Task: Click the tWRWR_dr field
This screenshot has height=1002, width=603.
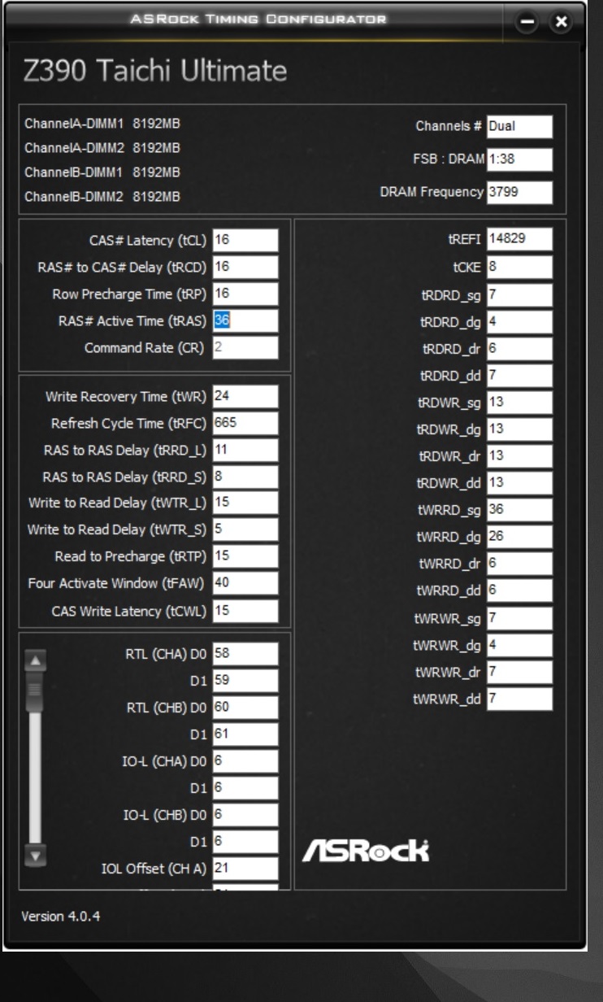Action: tap(520, 672)
